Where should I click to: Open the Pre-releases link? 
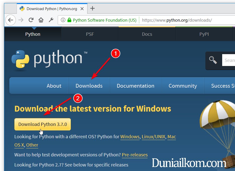[135, 155]
